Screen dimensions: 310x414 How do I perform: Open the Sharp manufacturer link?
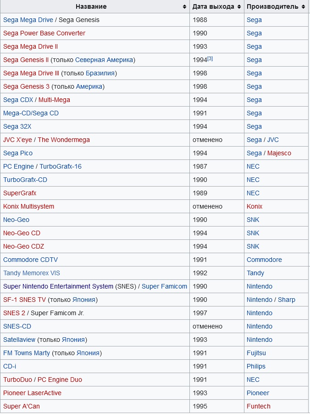point(287,300)
